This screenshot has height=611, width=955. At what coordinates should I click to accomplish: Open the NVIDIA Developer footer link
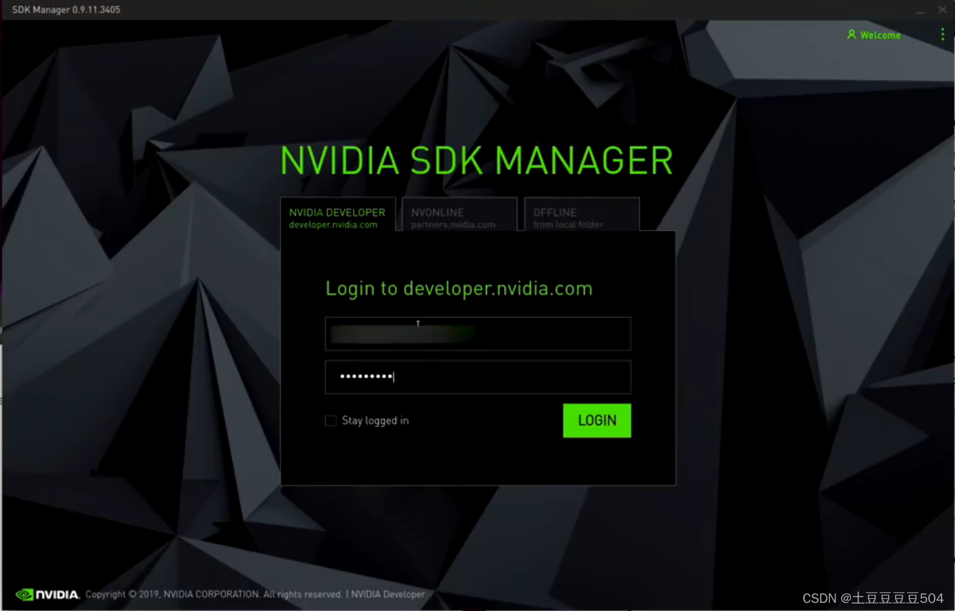pos(388,594)
